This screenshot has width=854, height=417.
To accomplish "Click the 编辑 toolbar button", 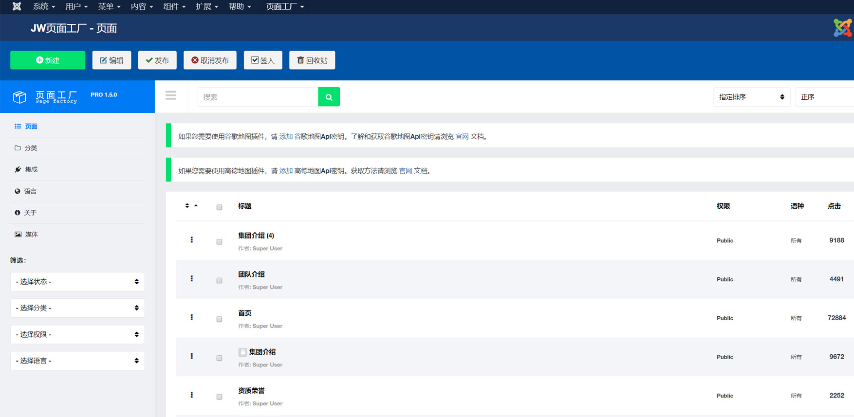I will [111, 60].
